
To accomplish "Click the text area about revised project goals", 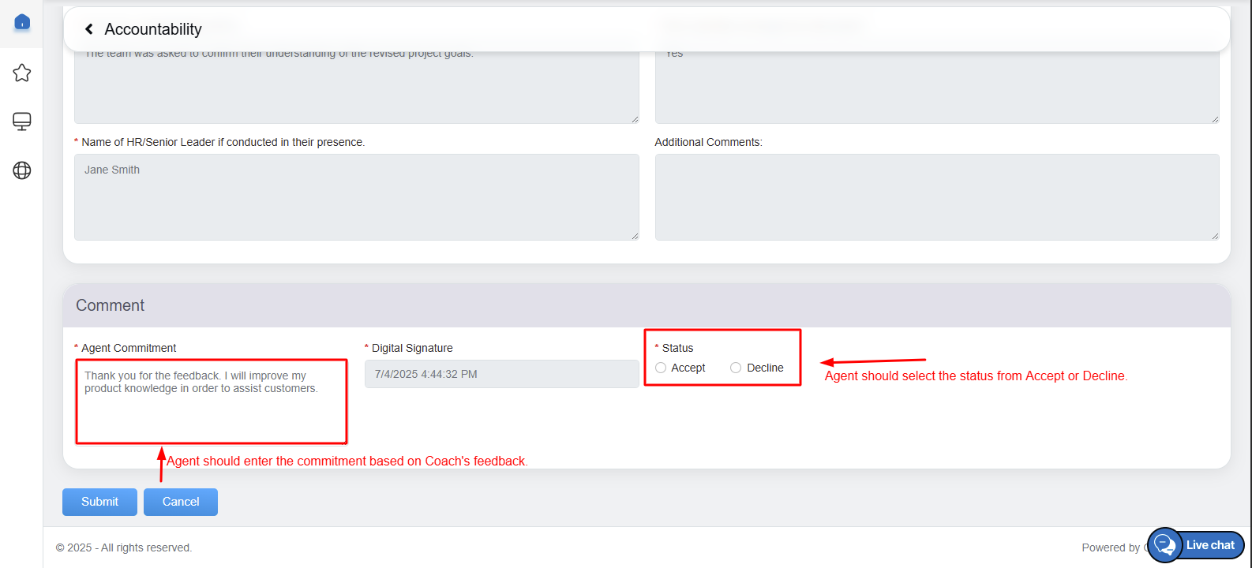I will tap(356, 87).
